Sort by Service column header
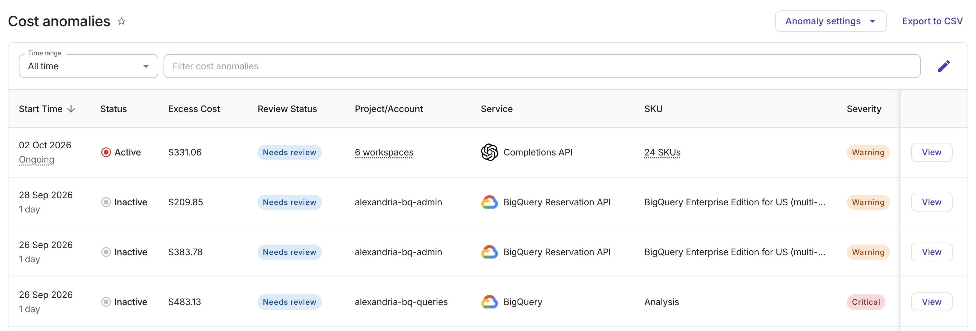This screenshot has height=331, width=976. click(x=496, y=109)
